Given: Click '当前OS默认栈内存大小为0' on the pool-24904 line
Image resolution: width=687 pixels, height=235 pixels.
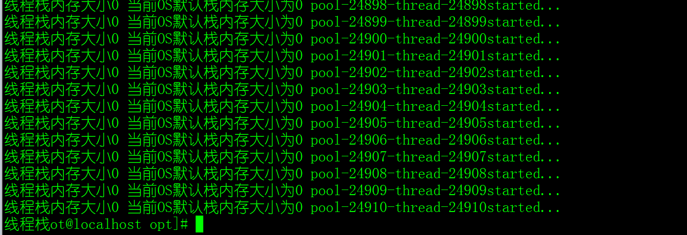Looking at the screenshot, I should tap(215, 107).
